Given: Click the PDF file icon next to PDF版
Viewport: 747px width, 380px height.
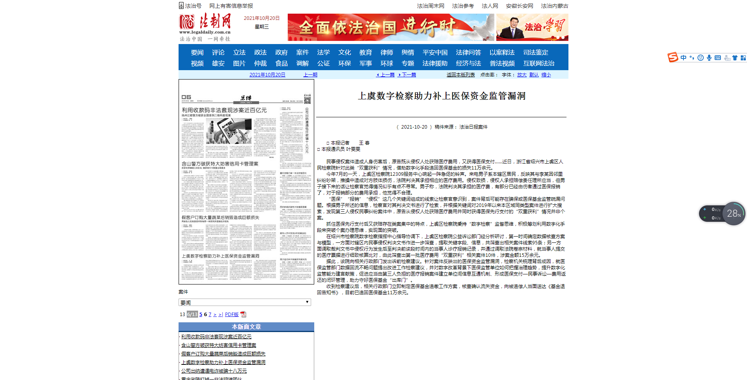Looking at the screenshot, I should click(243, 314).
